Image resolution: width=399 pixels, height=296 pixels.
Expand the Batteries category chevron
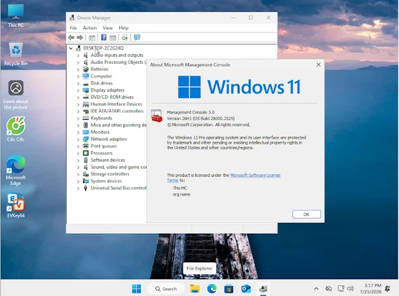(x=78, y=69)
